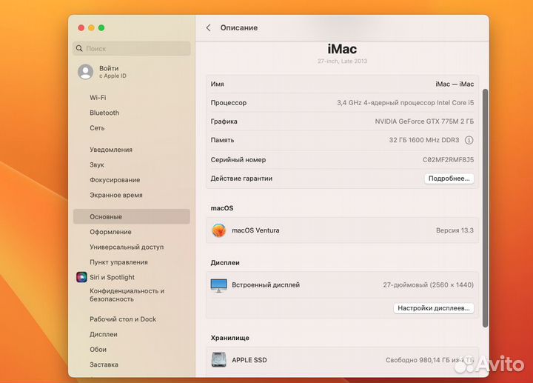Open Универсальный доступ settings
The width and height of the screenshot is (533, 383).
[x=132, y=247]
